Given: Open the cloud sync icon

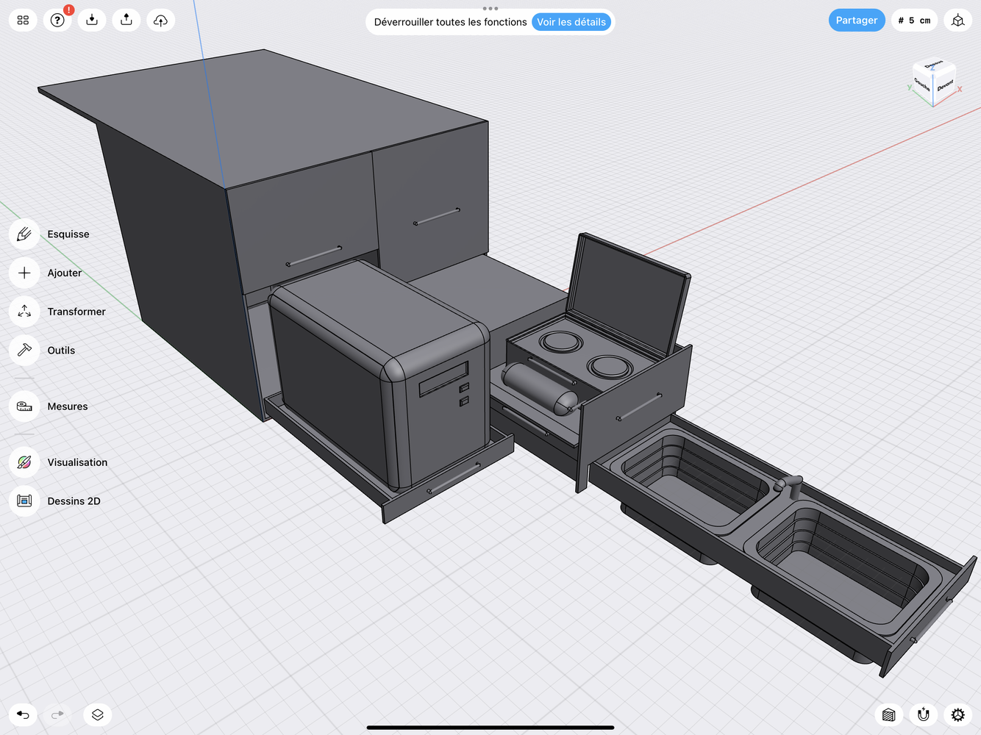Looking at the screenshot, I should [160, 20].
